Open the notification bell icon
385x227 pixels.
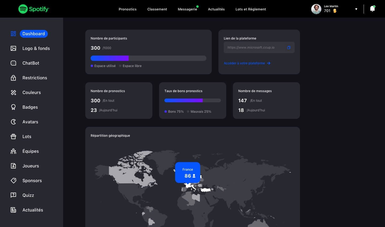[x=372, y=9]
